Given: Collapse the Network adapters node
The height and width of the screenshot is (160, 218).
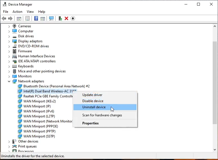Looking at the screenshot, I should 9,81.
